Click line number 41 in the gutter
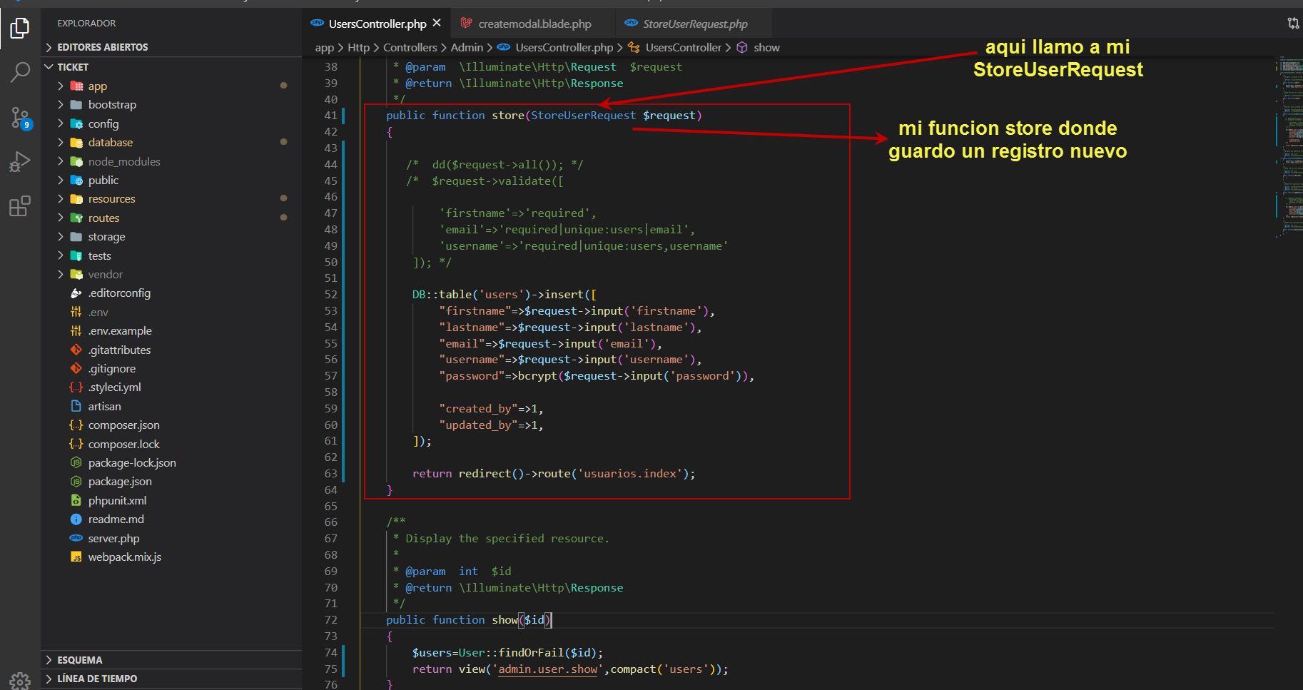 click(330, 116)
